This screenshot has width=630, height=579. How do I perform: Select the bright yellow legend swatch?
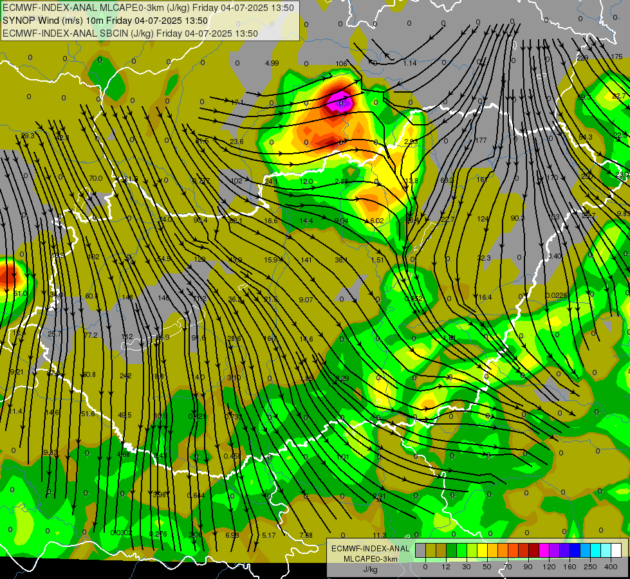click(482, 550)
